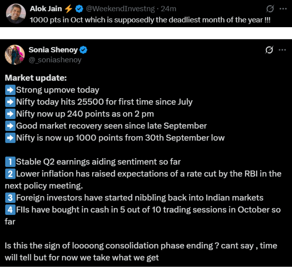
Task: Click the Grok icon on Alok Jain's tweet
Action: (270, 9)
